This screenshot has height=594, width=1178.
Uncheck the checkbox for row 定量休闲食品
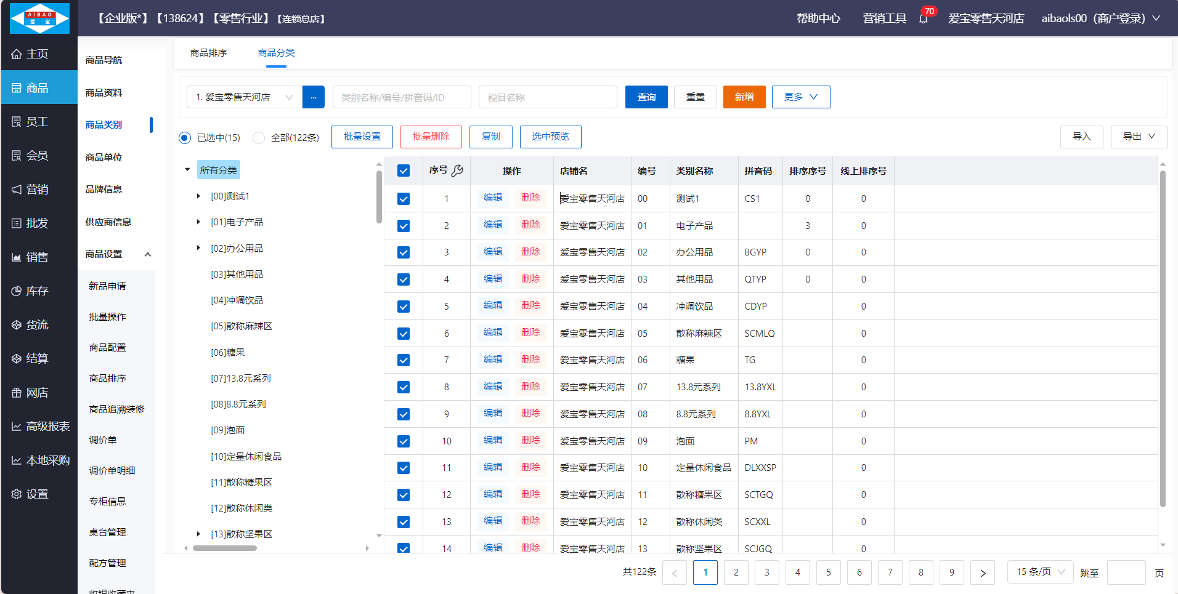click(404, 468)
